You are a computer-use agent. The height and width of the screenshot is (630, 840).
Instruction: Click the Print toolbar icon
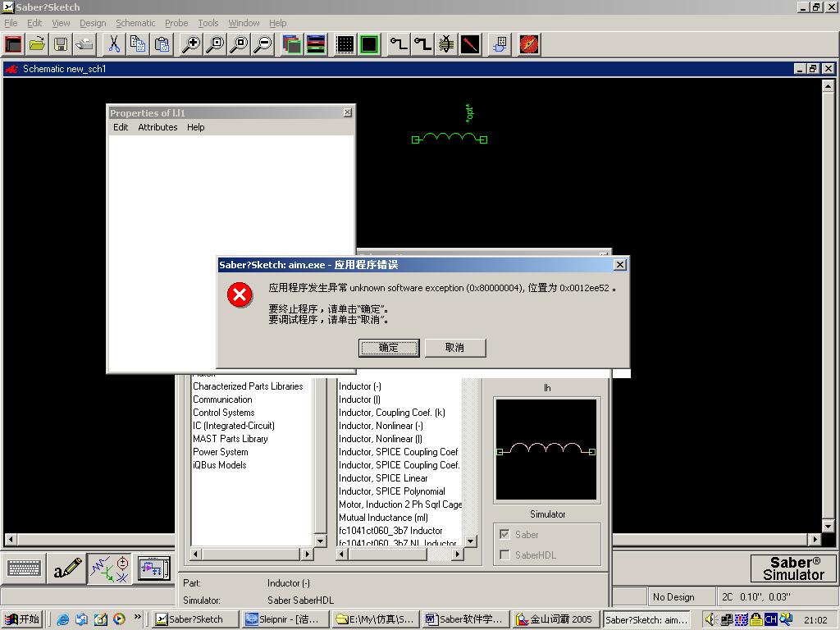click(x=84, y=44)
